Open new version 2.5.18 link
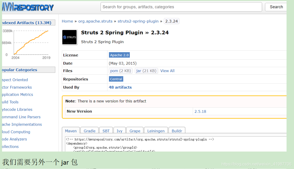The image size is (294, 169). pyautogui.click(x=200, y=111)
